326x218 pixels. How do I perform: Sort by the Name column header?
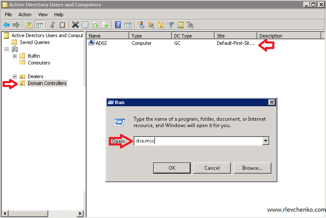[x=108, y=36]
